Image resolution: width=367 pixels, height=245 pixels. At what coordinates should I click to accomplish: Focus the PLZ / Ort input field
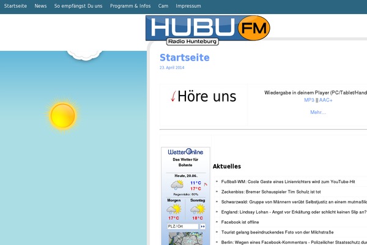point(182,227)
